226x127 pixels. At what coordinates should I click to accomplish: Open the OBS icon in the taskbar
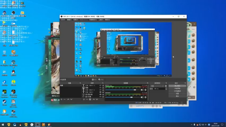pyautogui.click(x=38, y=125)
